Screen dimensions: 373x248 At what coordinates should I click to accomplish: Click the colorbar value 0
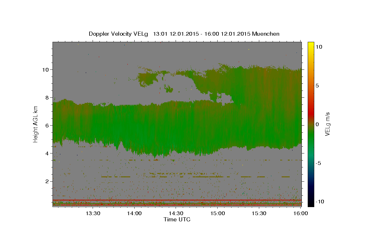pos(318,124)
